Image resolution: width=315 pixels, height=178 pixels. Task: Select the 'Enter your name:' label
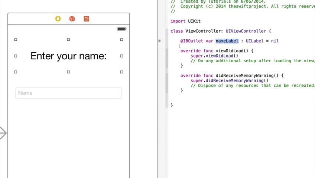68,56
